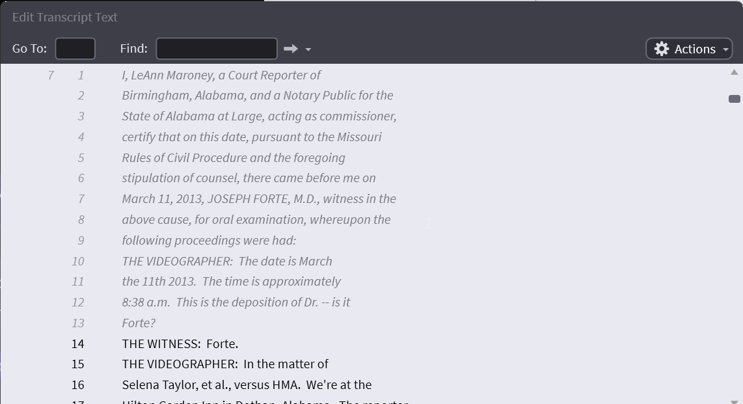The image size is (743, 404).
Task: Open the find options dropdown caret
Action: [308, 49]
